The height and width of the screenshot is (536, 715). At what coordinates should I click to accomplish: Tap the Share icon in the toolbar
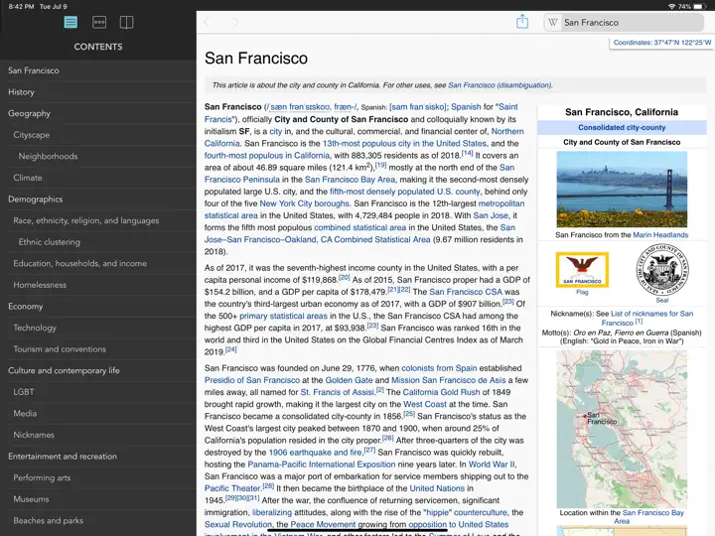pyautogui.click(x=522, y=22)
